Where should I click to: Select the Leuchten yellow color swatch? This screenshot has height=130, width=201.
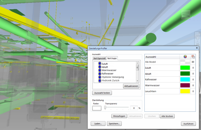coord(185,91)
